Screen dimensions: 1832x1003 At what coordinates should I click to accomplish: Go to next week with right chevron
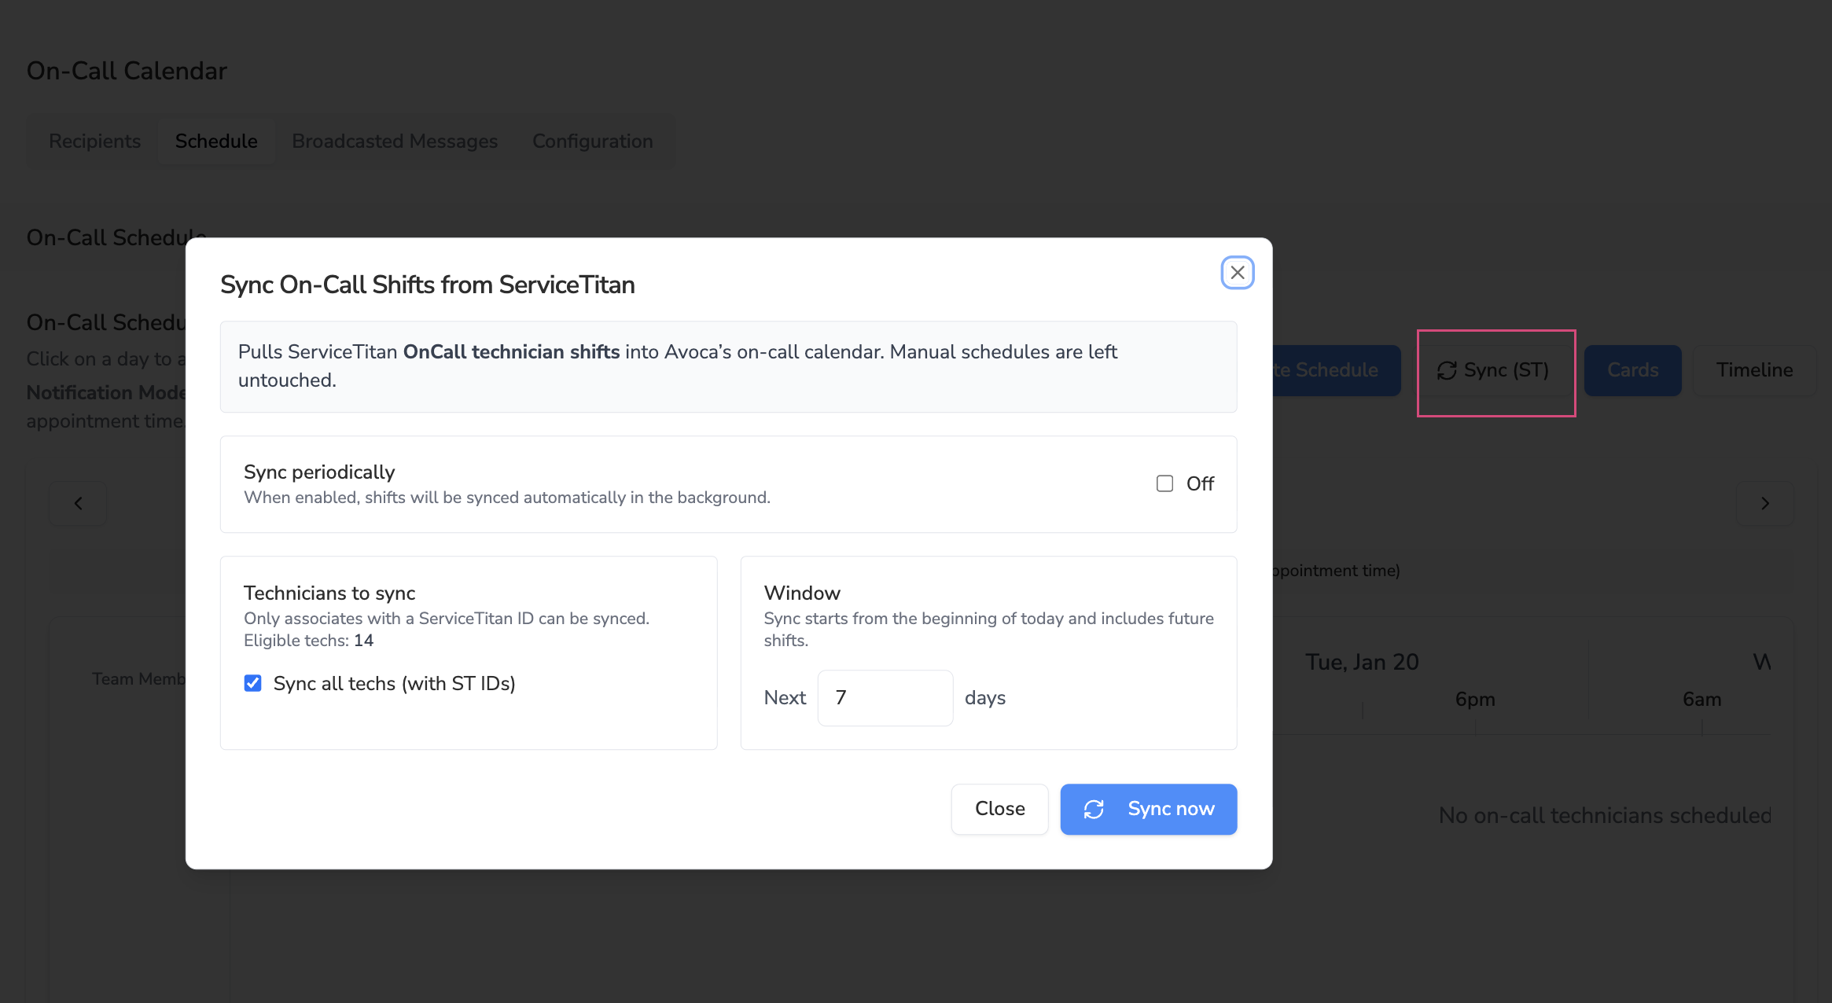(1764, 503)
